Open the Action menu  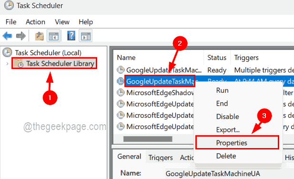coord(35,22)
